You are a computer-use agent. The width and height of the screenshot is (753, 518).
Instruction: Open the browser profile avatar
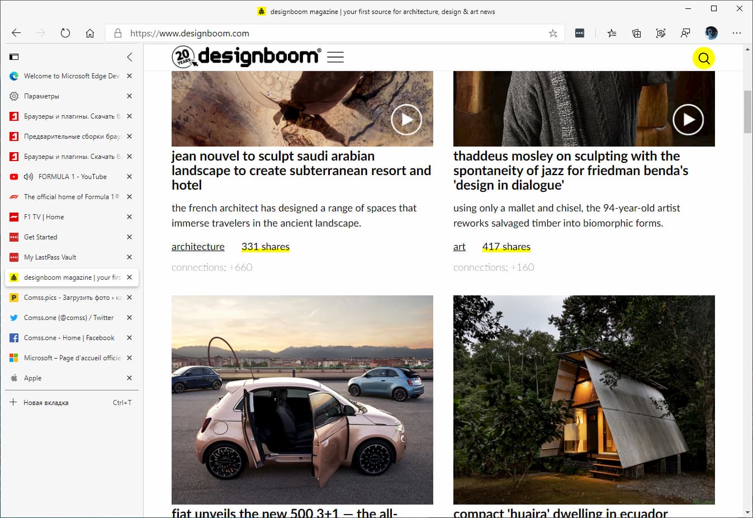pos(711,33)
